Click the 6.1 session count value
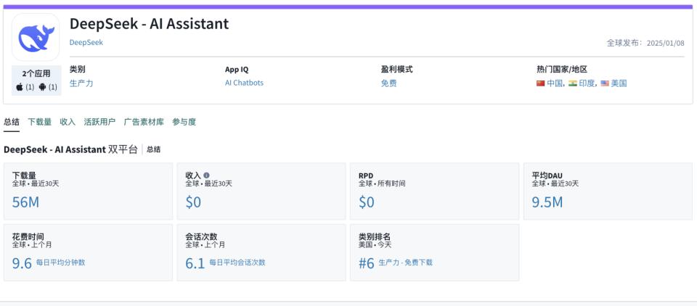 coord(195,263)
